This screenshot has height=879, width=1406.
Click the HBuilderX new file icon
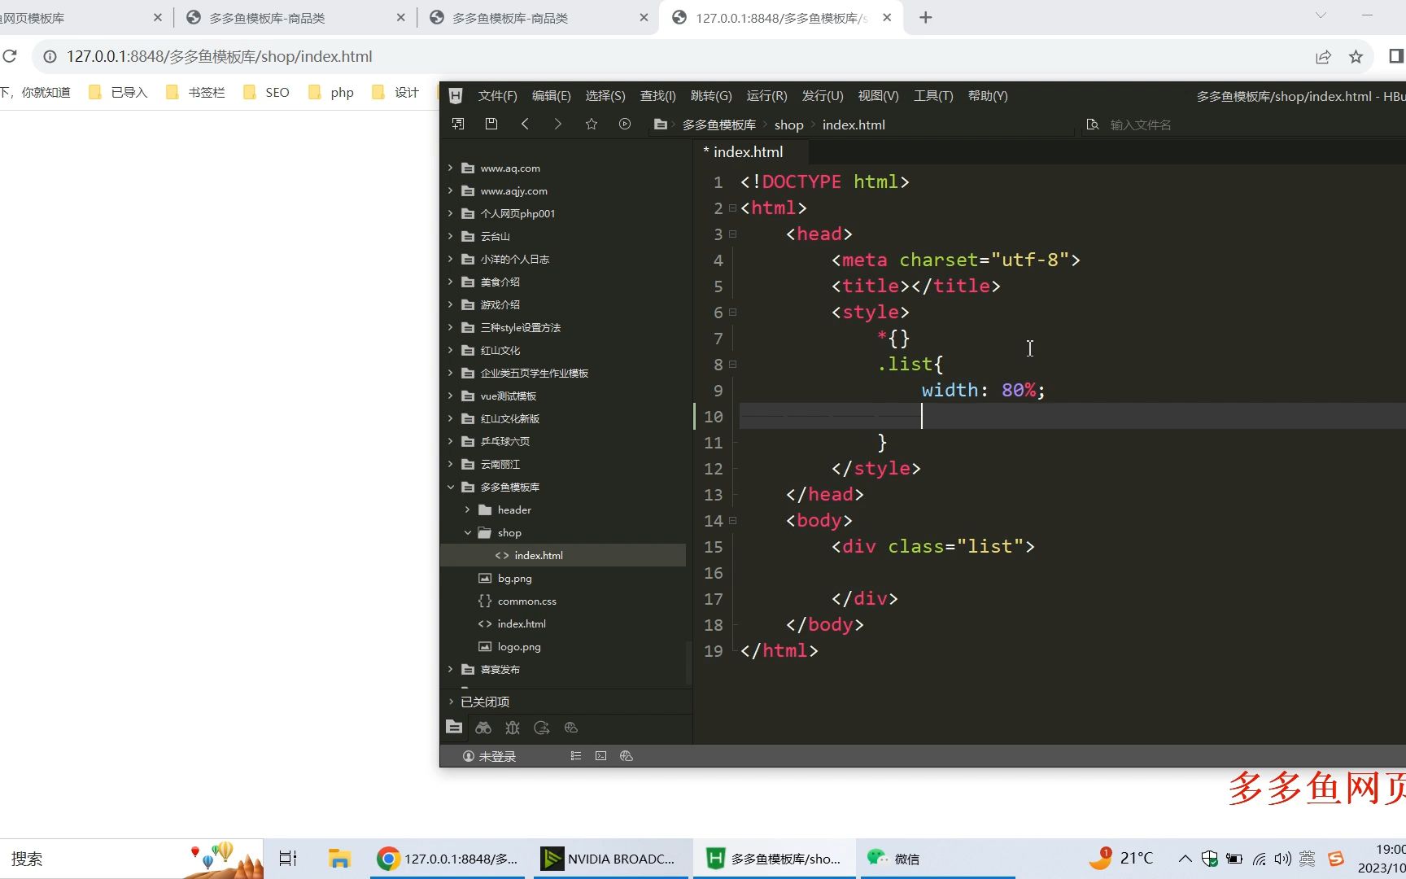458,124
